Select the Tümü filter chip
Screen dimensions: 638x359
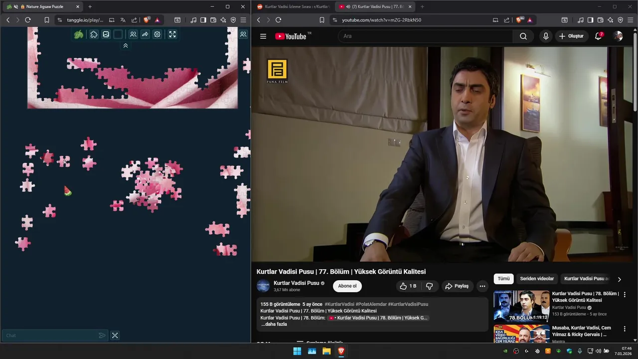click(503, 279)
